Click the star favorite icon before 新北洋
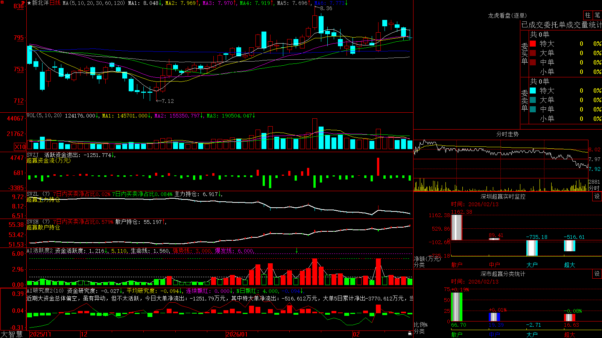The width and height of the screenshot is (602, 338). coord(29,3)
